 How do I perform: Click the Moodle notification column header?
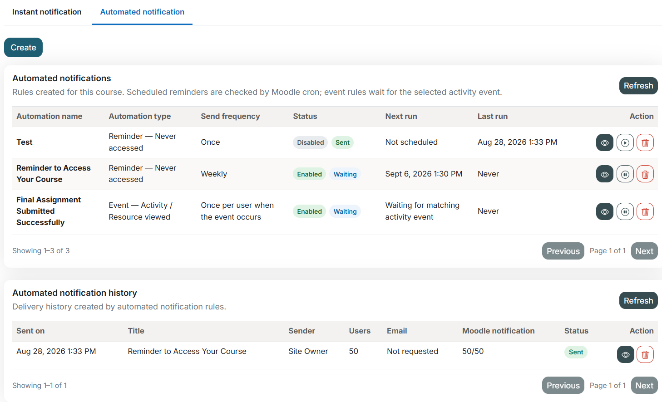click(x=498, y=331)
